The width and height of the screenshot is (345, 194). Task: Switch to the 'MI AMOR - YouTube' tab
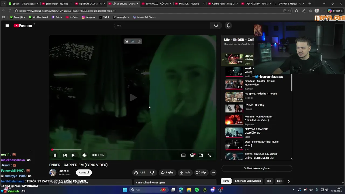[190, 4]
